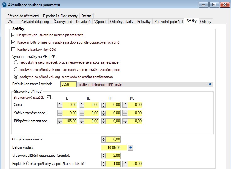Click the 'Vynucení srážky na PF a ŽP' label
The height and width of the screenshot is (169, 231).
pyautogui.click(x=34, y=57)
